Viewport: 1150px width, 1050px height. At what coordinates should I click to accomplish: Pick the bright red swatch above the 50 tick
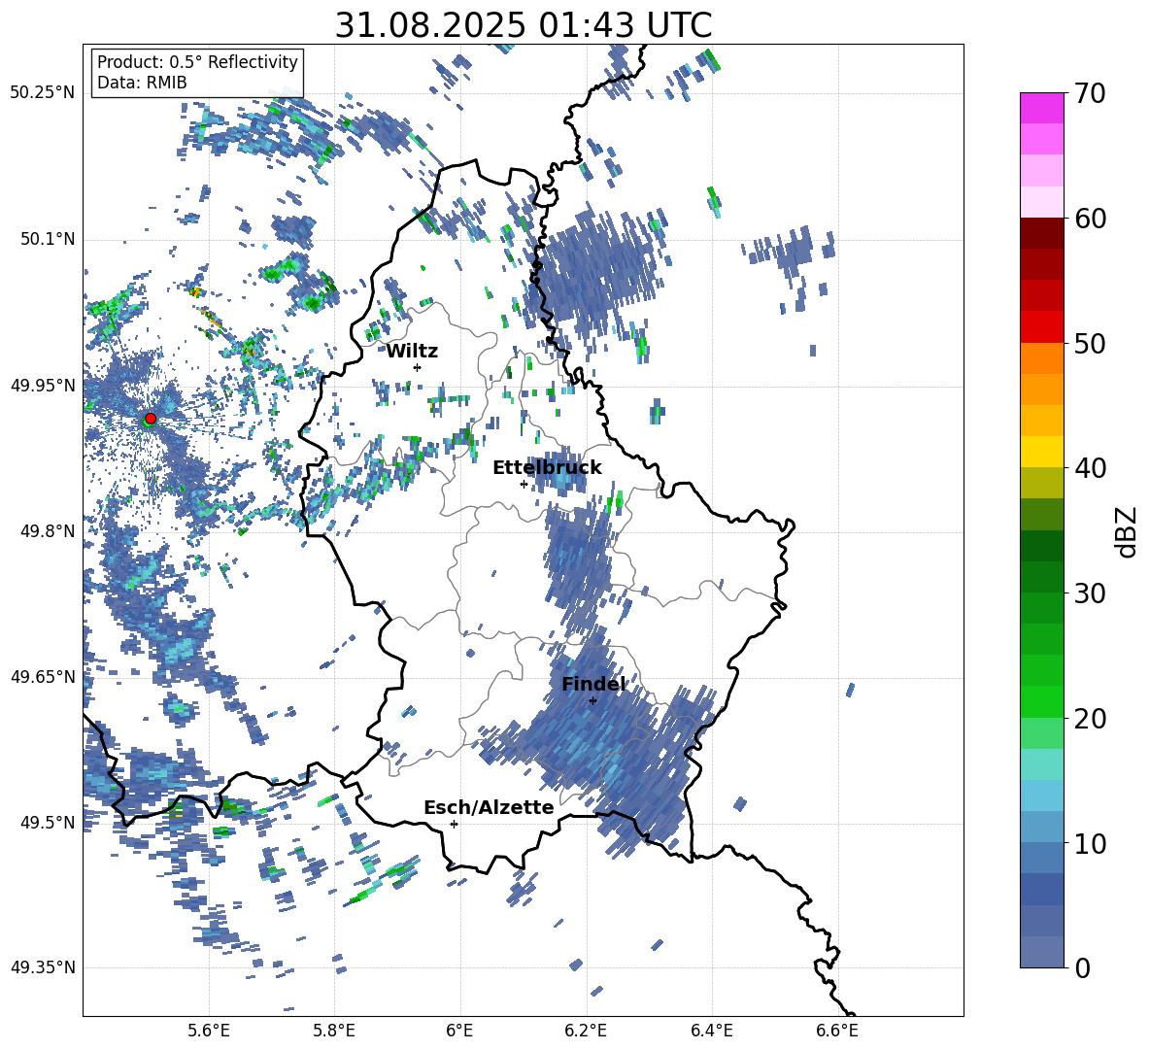tap(1041, 327)
